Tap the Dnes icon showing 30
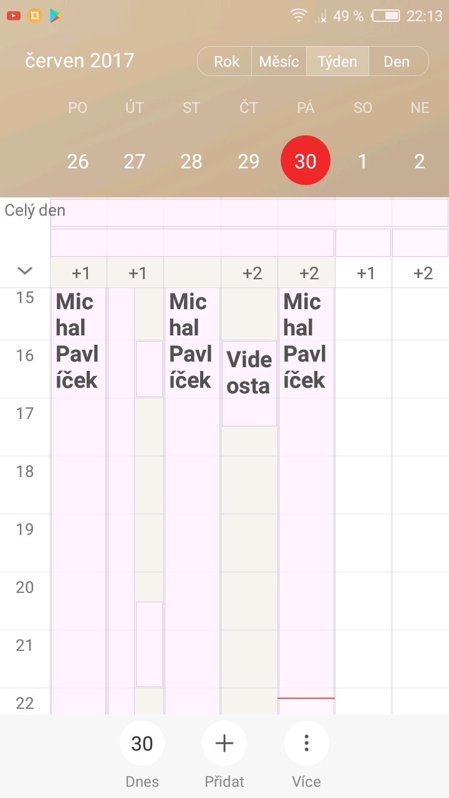This screenshot has height=798, width=449. [142, 743]
